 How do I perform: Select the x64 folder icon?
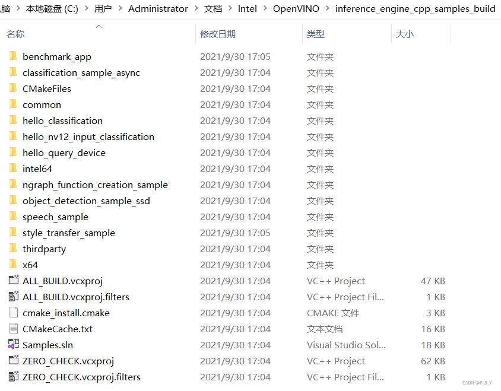pos(13,265)
